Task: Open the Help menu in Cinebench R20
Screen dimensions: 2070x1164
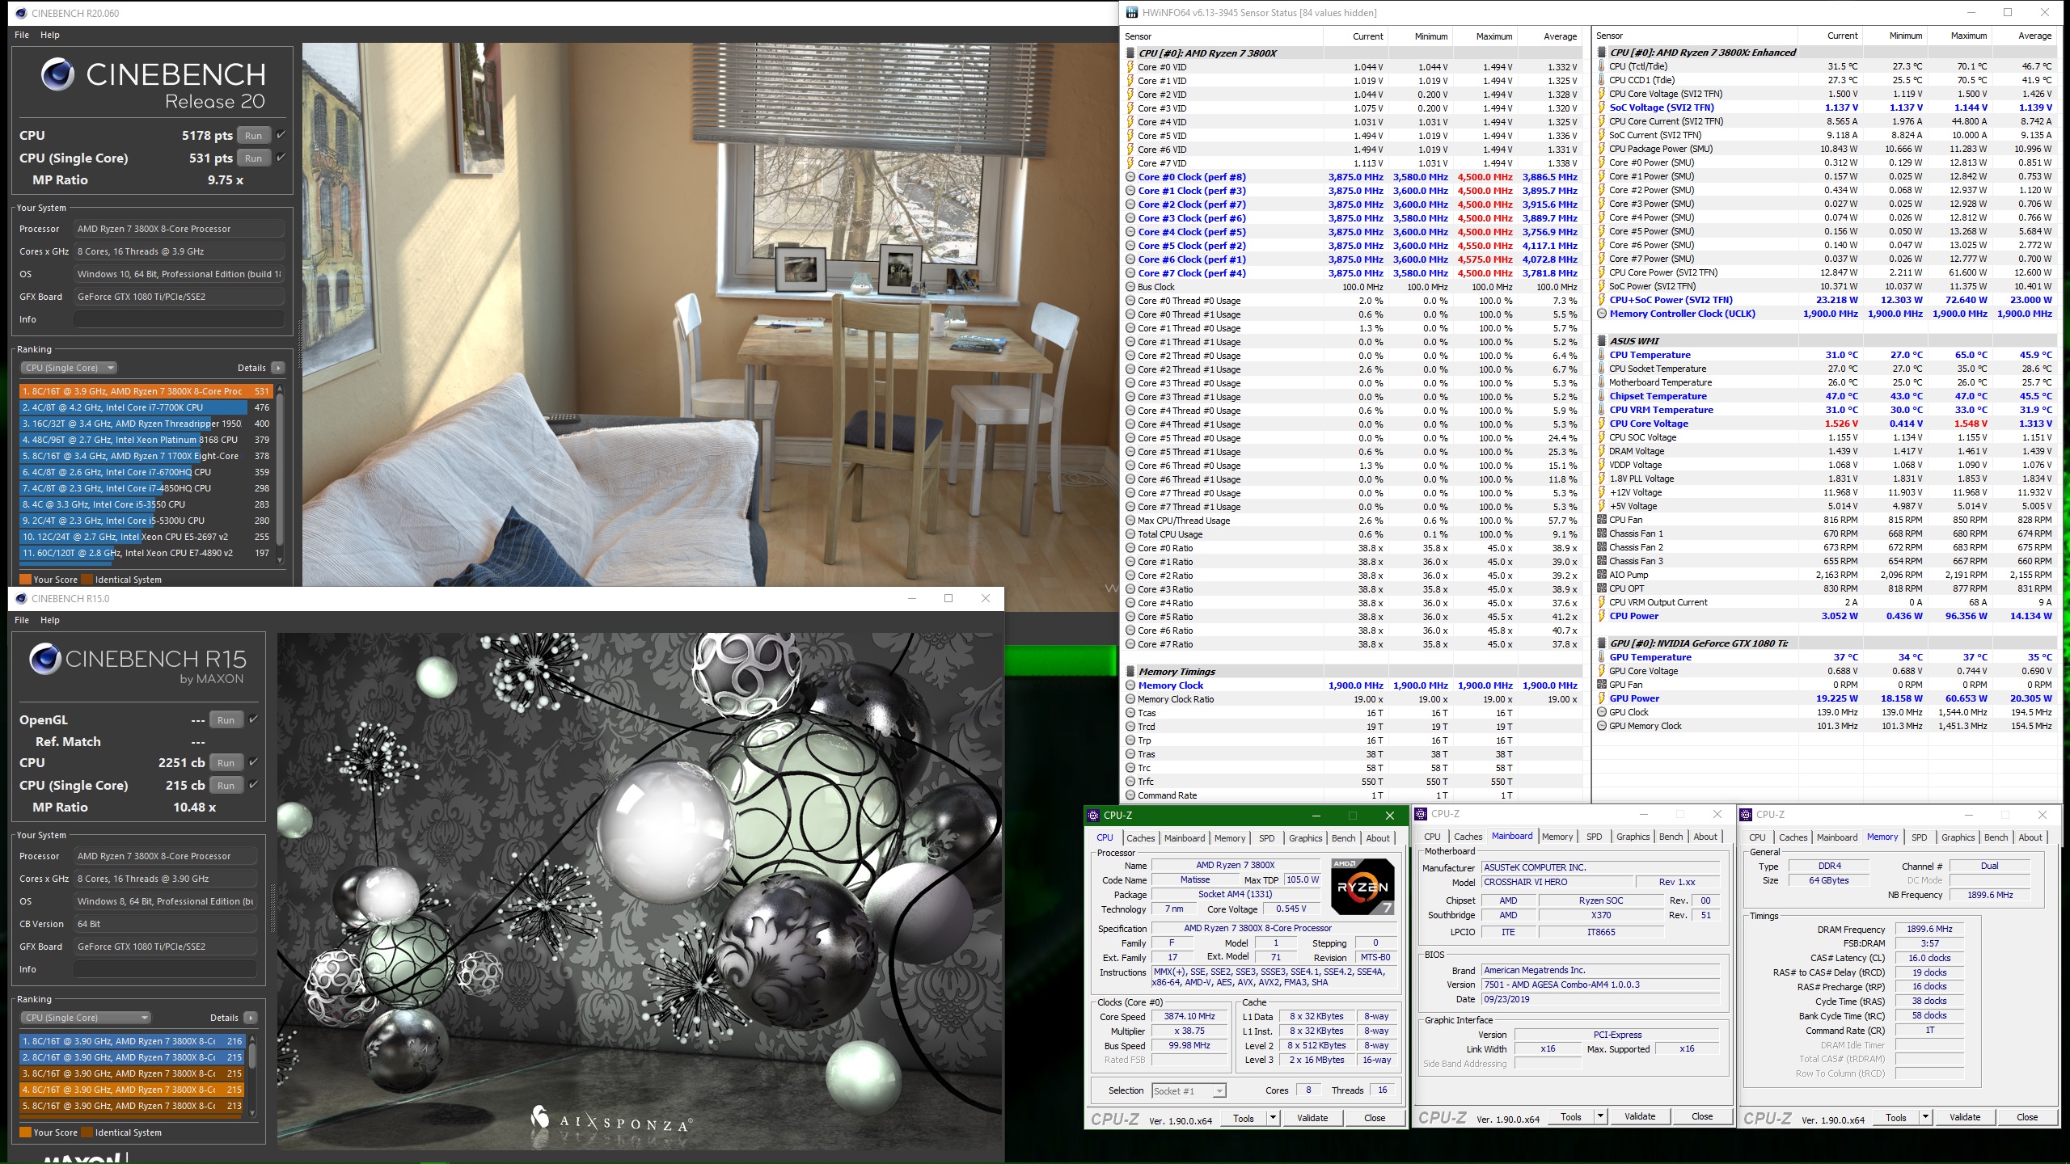Action: [x=50, y=35]
